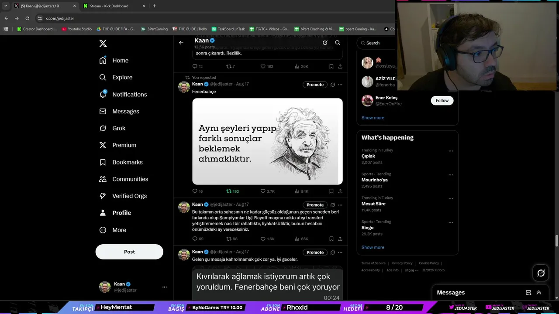
Task: Open Creator Dashboard bookmark
Action: (x=37, y=29)
